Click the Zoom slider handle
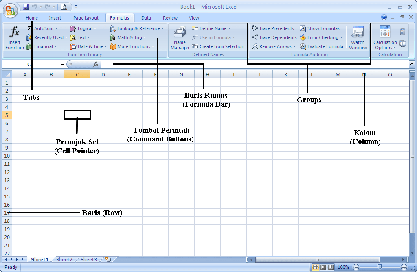Image resolution: width=417 pixels, height=272 pixels. tap(380, 267)
